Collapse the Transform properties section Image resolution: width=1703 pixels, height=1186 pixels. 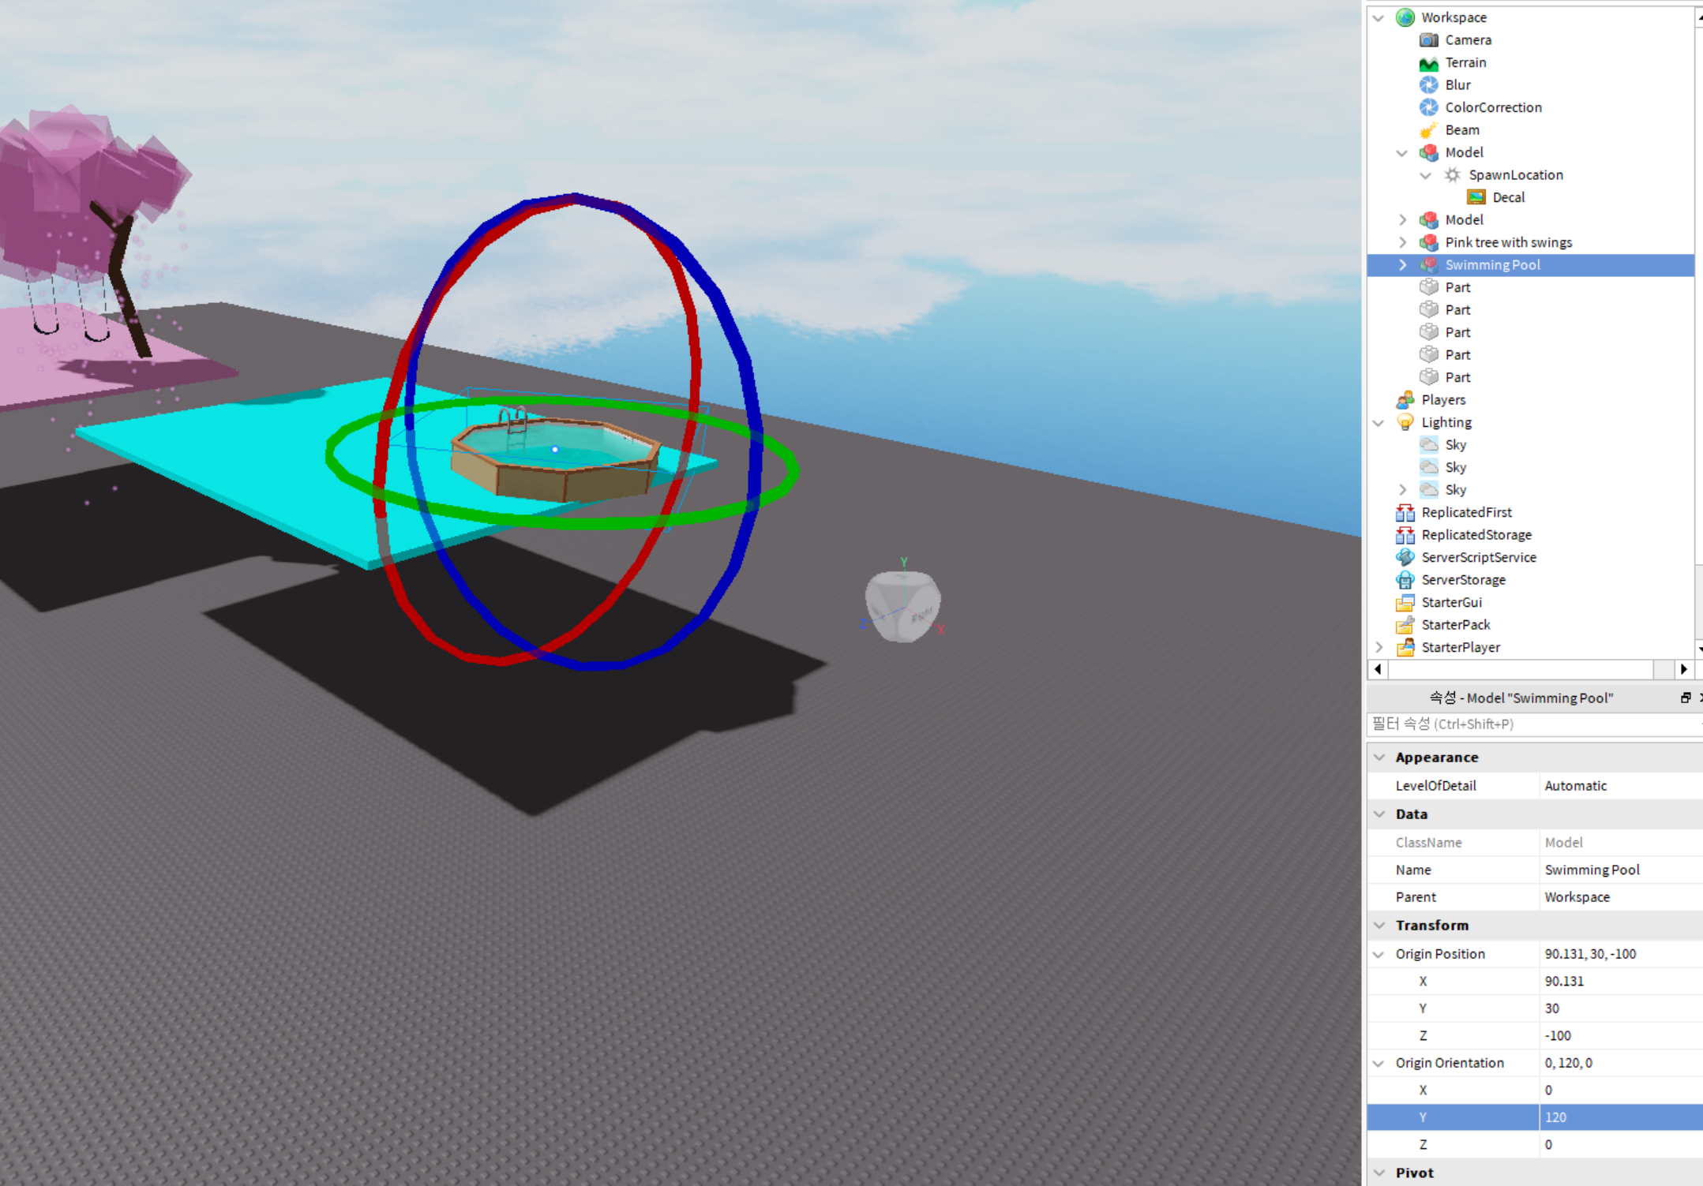pyautogui.click(x=1379, y=925)
